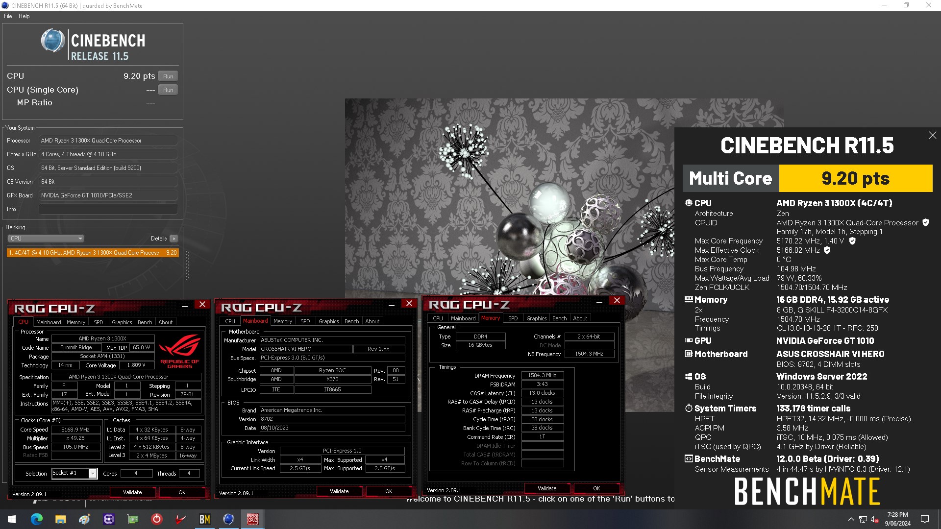Minimize the Mainboard CPU-Z window
This screenshot has width=941, height=529.
tap(392, 305)
